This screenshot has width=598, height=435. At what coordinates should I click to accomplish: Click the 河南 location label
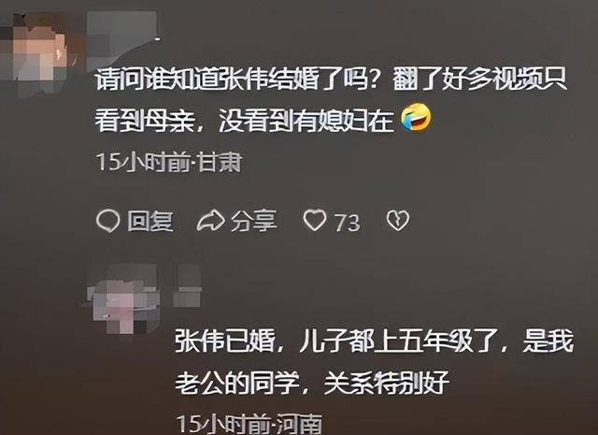pos(299,424)
